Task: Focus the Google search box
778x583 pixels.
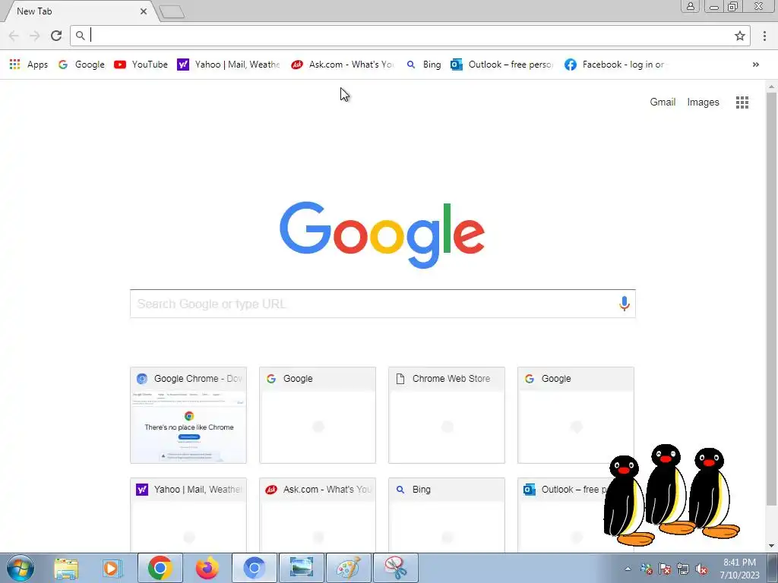Action: point(383,304)
